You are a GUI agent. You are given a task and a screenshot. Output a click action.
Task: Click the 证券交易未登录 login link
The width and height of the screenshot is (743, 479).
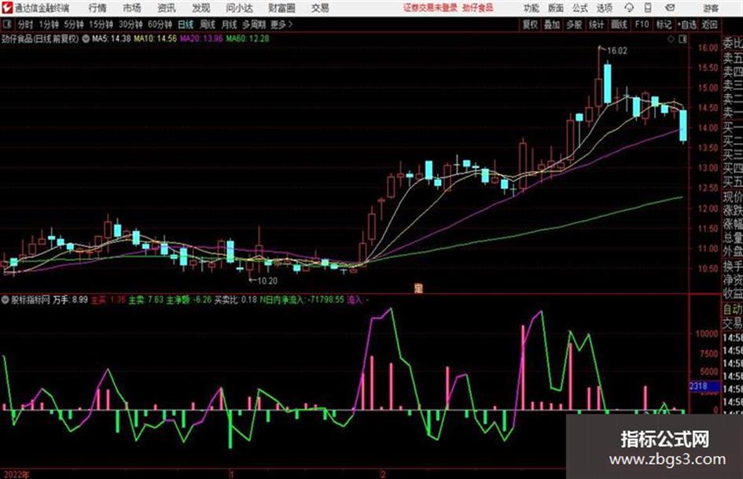430,8
